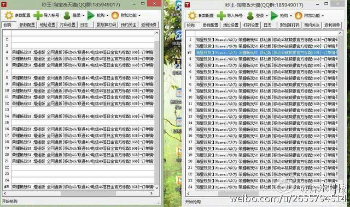Switch to 参数配置 tab in left window
Viewport: 350px width, 207px height.
tap(27, 25)
